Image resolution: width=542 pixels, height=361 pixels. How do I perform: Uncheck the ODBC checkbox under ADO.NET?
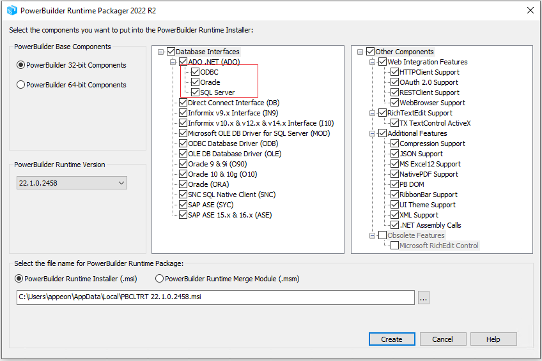[195, 72]
